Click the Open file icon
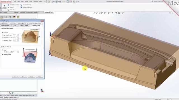Viewport: 179px width, 100px height. (x=53, y=2)
